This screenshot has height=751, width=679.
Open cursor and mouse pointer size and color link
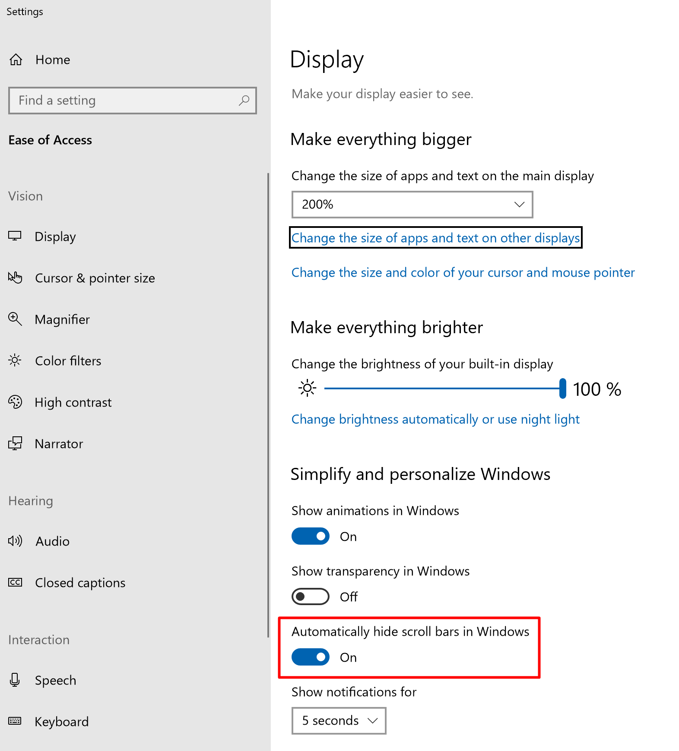click(463, 272)
